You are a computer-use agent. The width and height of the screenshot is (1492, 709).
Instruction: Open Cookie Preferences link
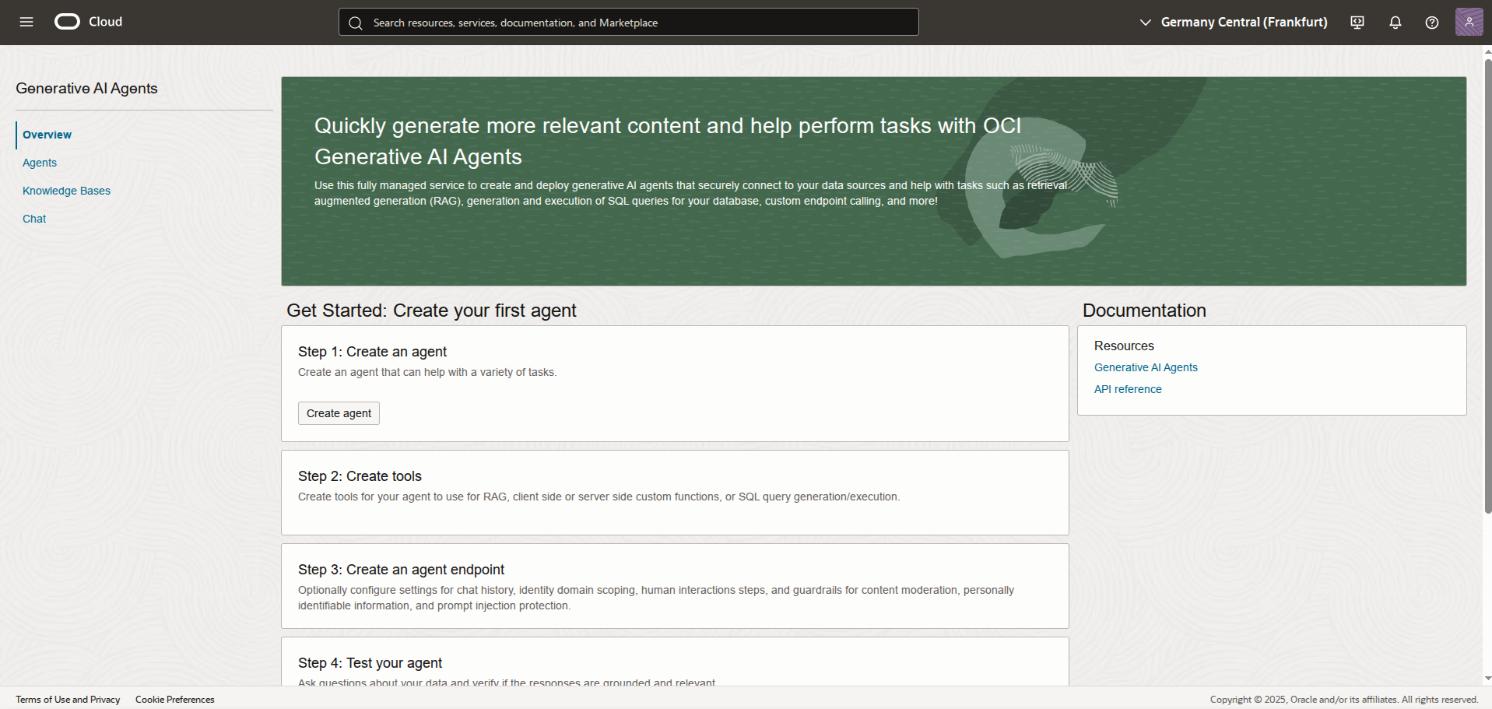tap(174, 700)
